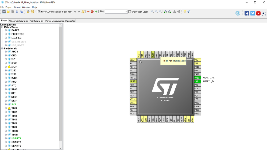Screen dimensions: 267x150
Task: Expand the RCC peripheral entry
Action: pyautogui.click(x=6, y=82)
